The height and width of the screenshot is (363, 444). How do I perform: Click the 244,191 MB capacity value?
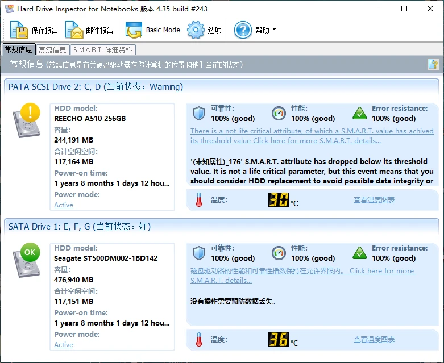(x=74, y=140)
